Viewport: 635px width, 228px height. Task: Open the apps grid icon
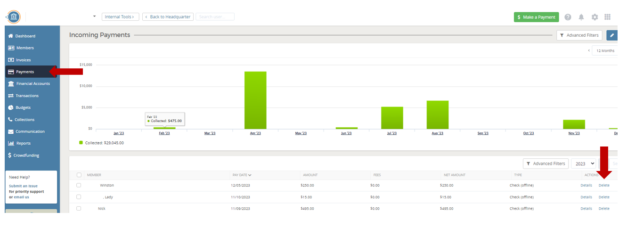[607, 17]
